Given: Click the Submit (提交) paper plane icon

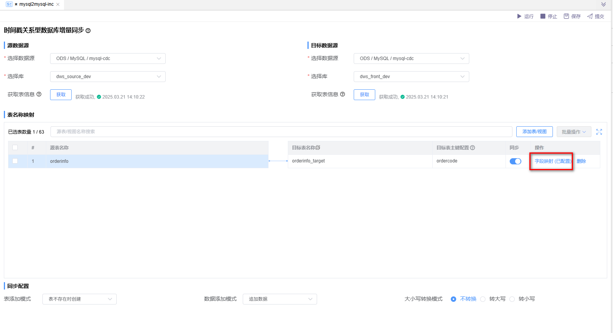Looking at the screenshot, I should pyautogui.click(x=590, y=16).
